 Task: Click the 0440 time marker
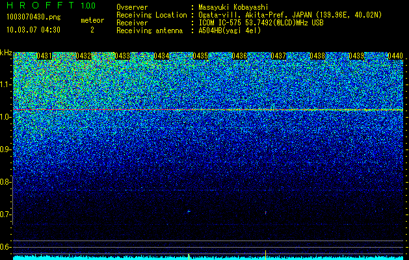(395, 56)
